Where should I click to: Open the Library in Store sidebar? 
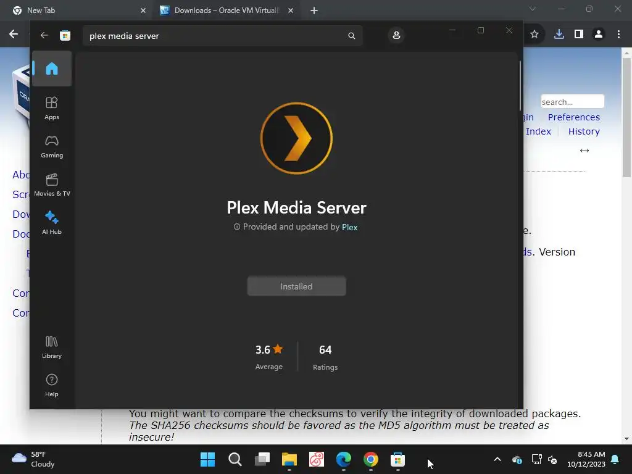coord(52,347)
